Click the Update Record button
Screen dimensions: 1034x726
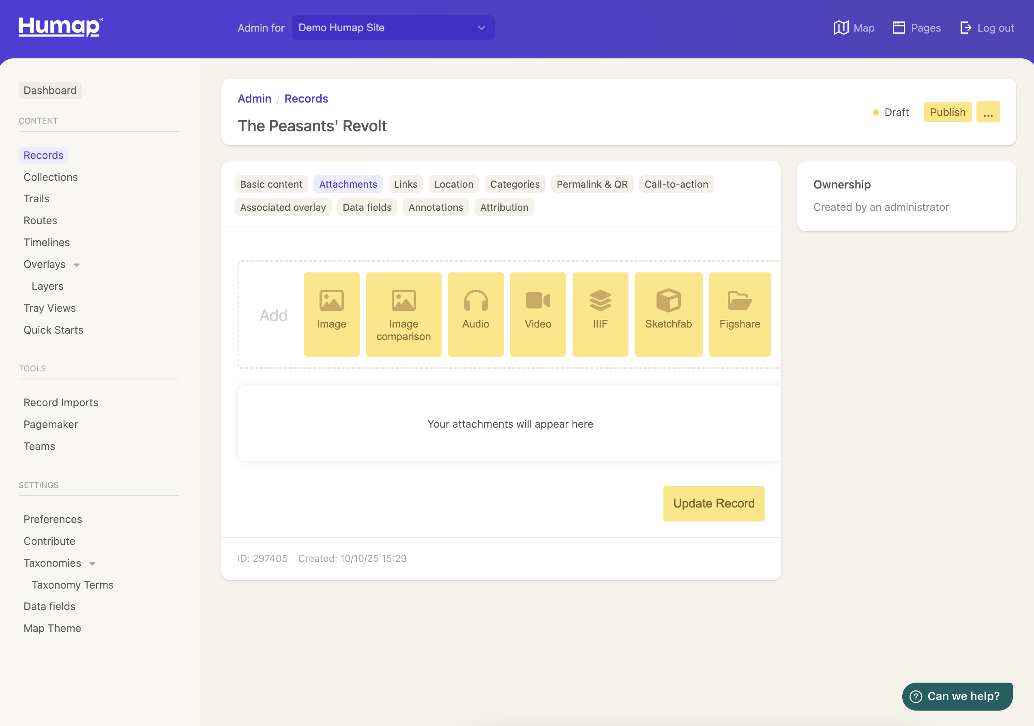tap(713, 503)
